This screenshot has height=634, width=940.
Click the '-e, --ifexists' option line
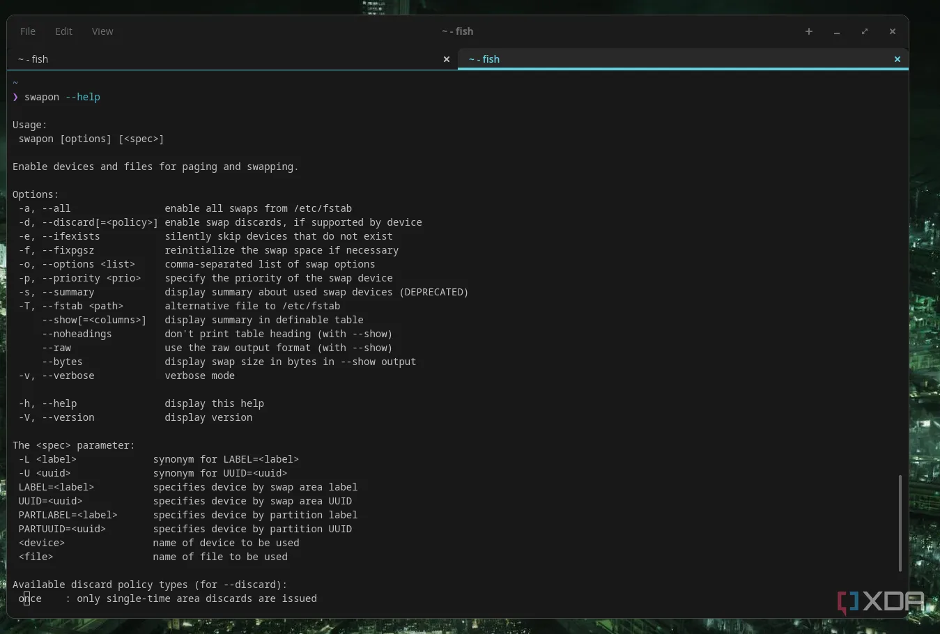206,236
